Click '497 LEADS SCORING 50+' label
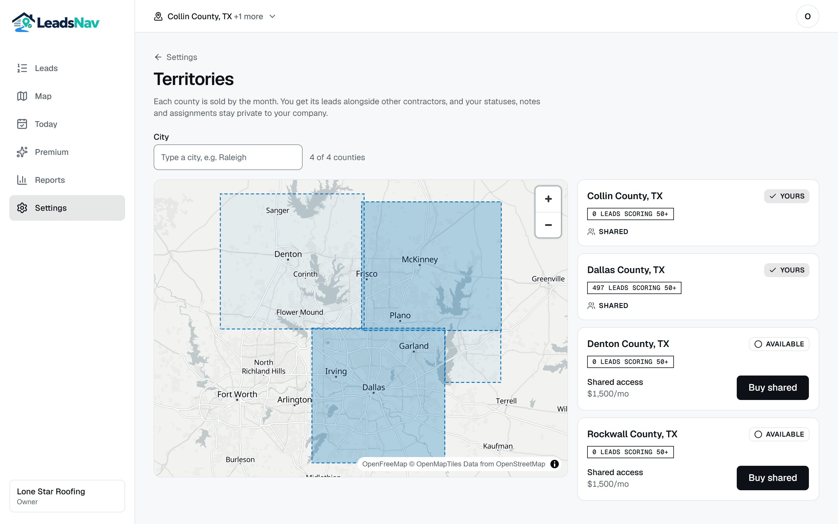Image resolution: width=838 pixels, height=524 pixels. point(634,288)
